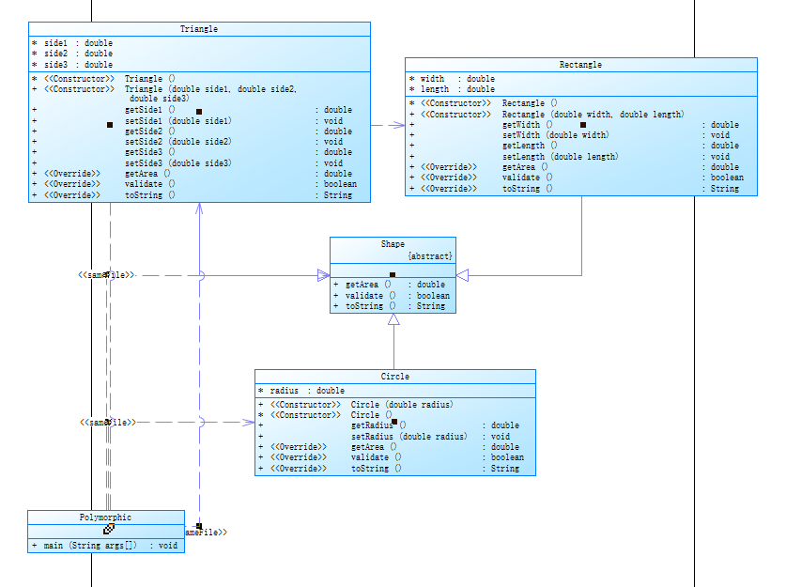Click the getRadius () method
Viewport: 786px width, 587px height.
tap(378, 425)
